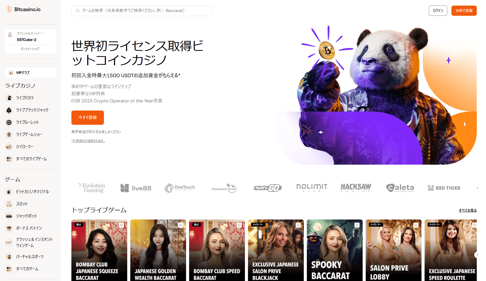
Task: Show info for Exclusive Japanese Salon Prive Blackjack
Action: 298,225
